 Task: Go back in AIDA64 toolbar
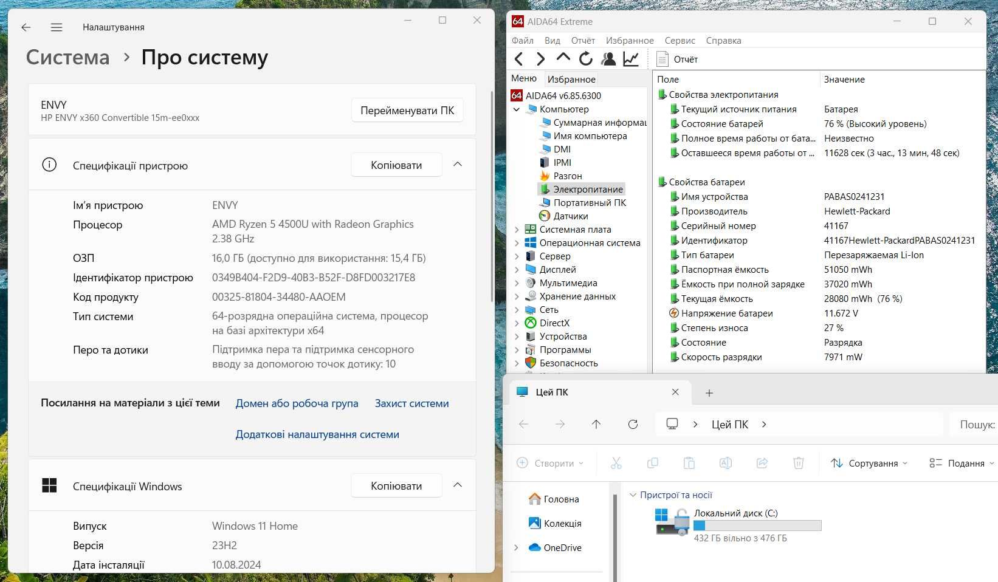pyautogui.click(x=518, y=59)
